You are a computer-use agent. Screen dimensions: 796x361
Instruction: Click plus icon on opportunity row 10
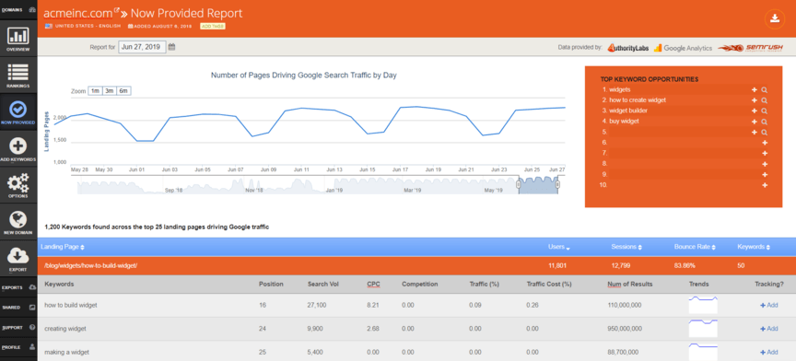[x=765, y=185]
